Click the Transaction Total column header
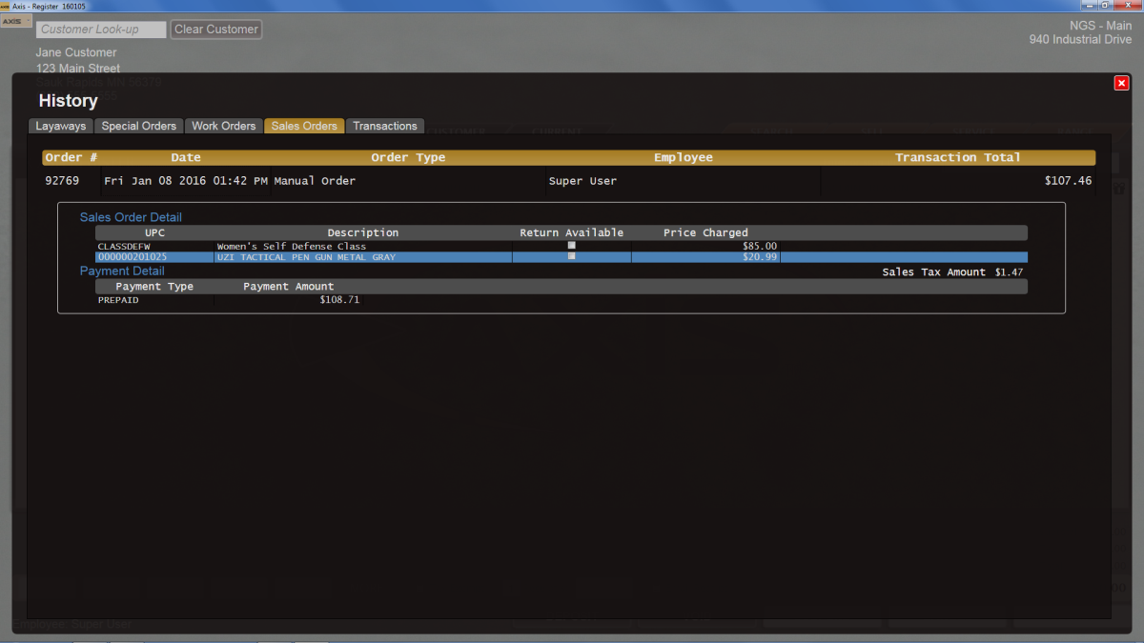 (958, 158)
